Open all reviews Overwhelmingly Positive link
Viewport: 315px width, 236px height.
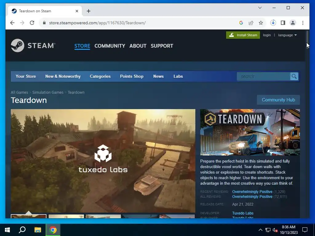click(252, 197)
